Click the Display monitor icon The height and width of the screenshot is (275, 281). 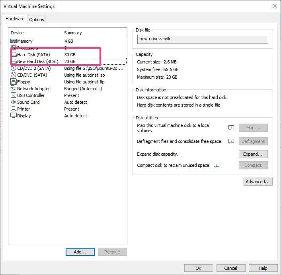[14, 116]
